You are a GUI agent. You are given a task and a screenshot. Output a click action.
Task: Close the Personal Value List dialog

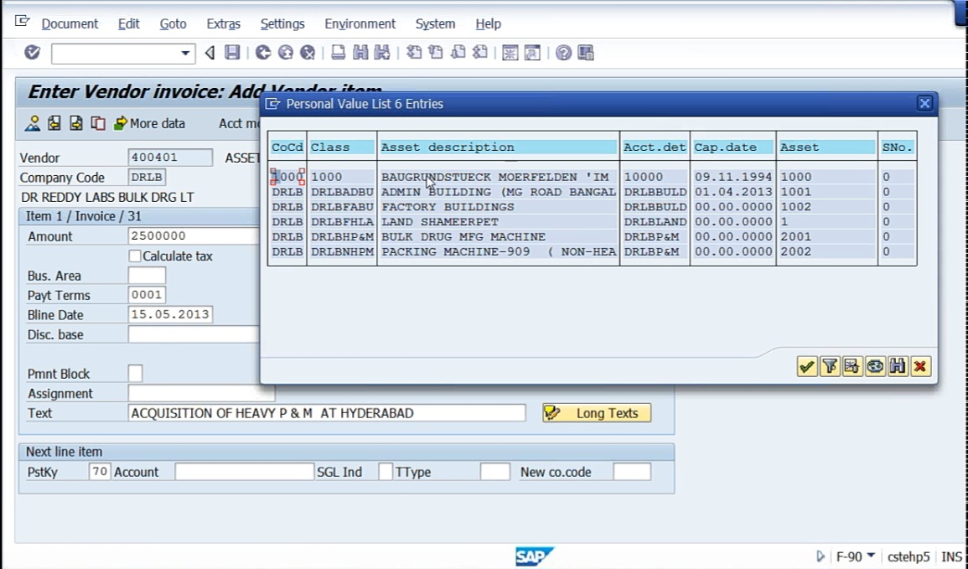[x=924, y=104]
